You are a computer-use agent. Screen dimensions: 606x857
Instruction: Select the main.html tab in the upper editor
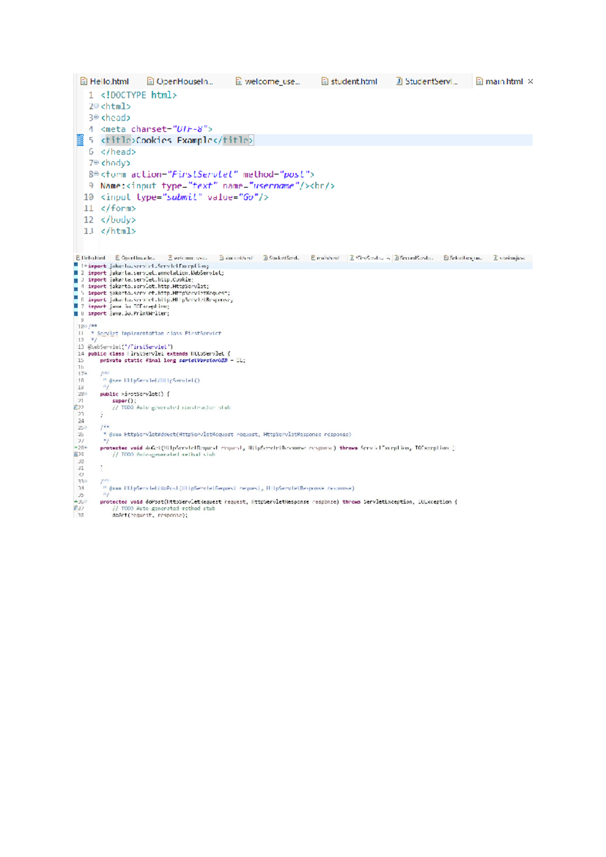click(499, 81)
